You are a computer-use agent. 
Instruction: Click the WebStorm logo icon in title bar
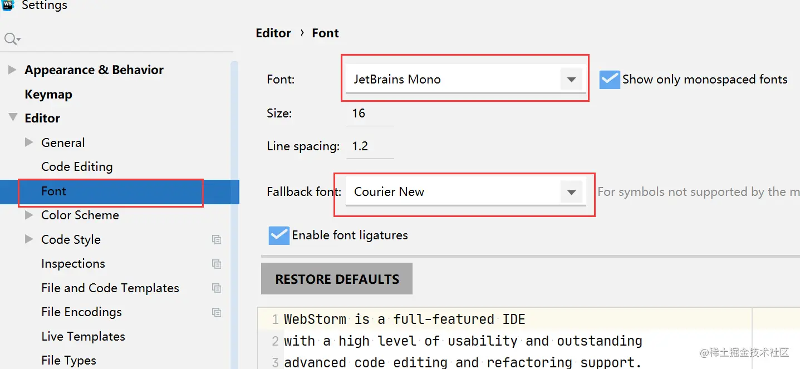click(x=7, y=4)
